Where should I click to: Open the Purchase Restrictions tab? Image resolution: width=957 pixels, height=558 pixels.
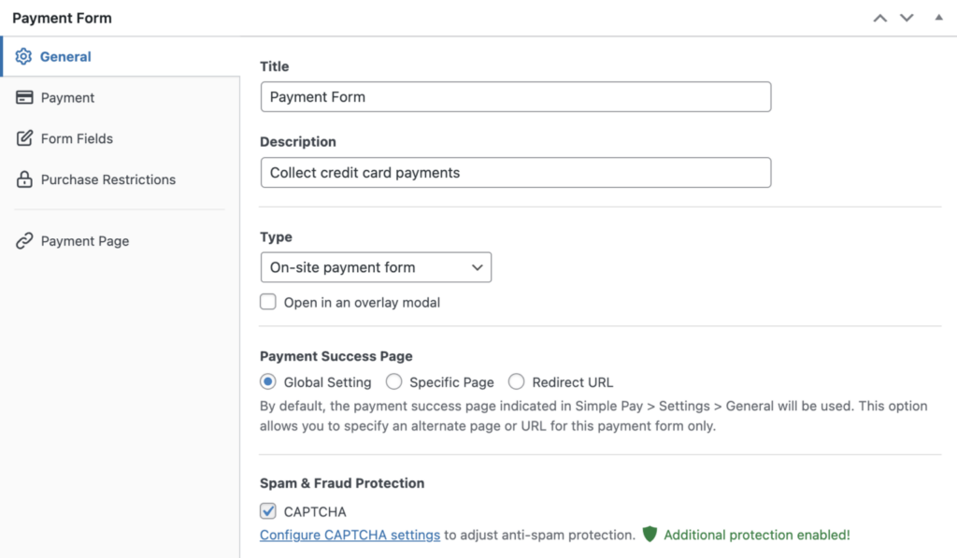point(107,179)
